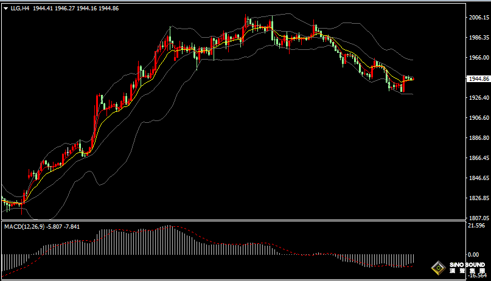Click the 1906.60 price axis label

click(478, 118)
